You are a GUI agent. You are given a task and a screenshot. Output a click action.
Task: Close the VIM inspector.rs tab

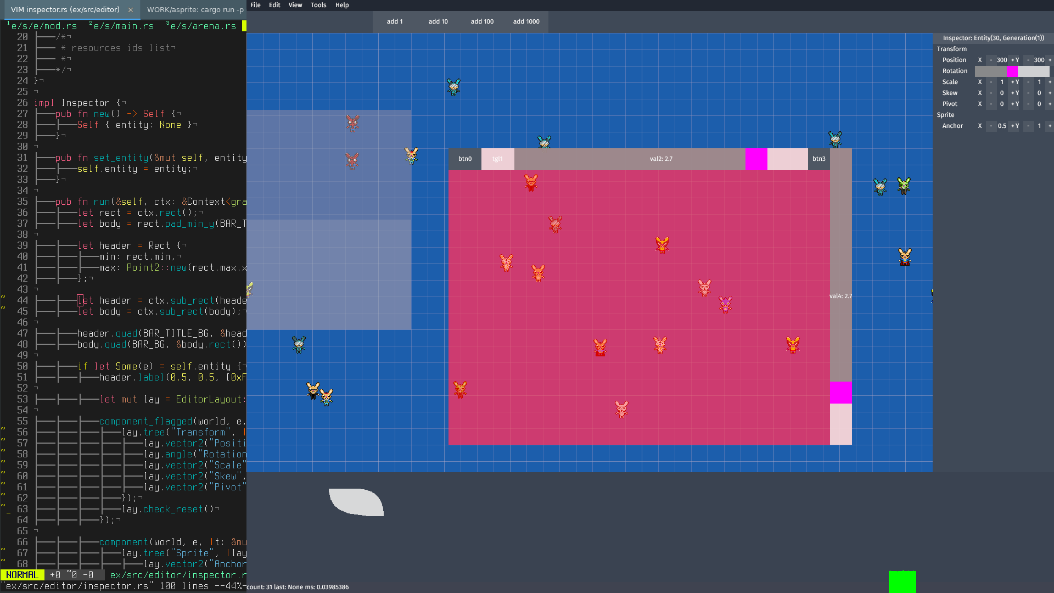[x=130, y=9]
